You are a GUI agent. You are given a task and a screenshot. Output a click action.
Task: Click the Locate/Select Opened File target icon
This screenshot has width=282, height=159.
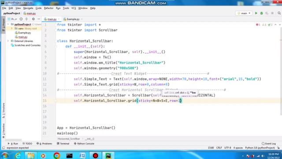coord(21,19)
